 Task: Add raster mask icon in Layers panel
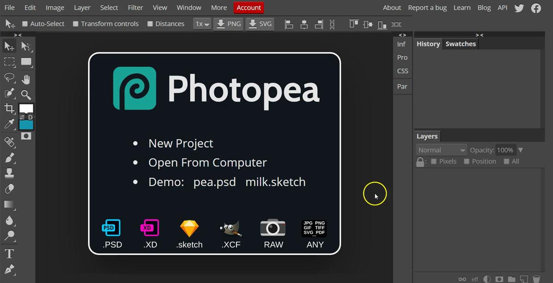(499, 279)
